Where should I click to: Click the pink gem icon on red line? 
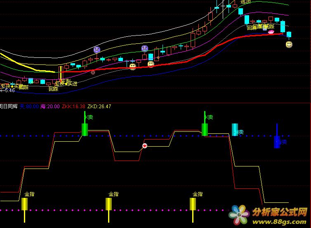coord(271,32)
